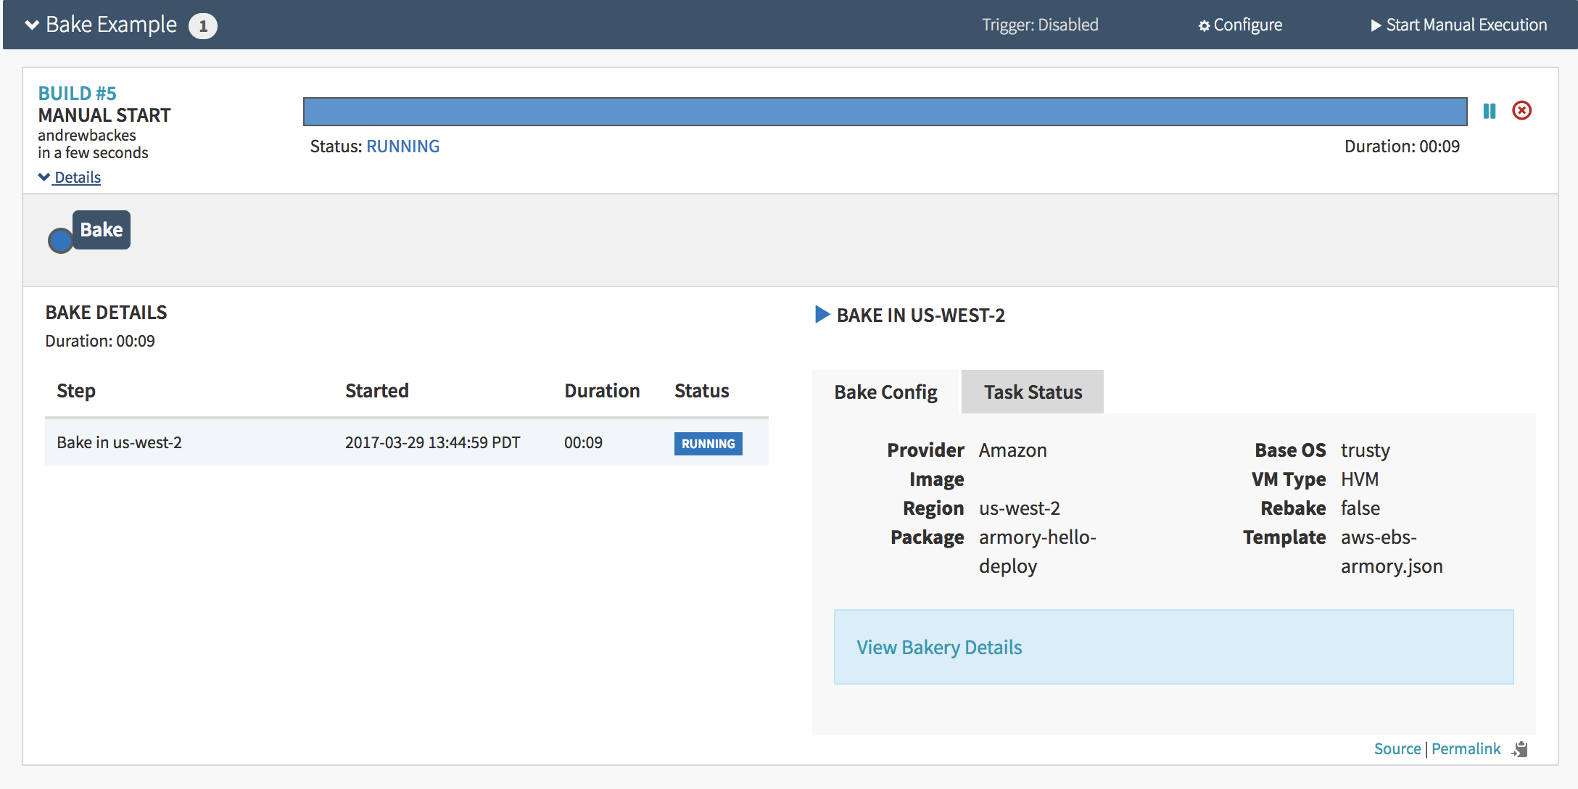This screenshot has width=1578, height=789.
Task: Cancel the execution with the red X icon
Action: (x=1521, y=110)
